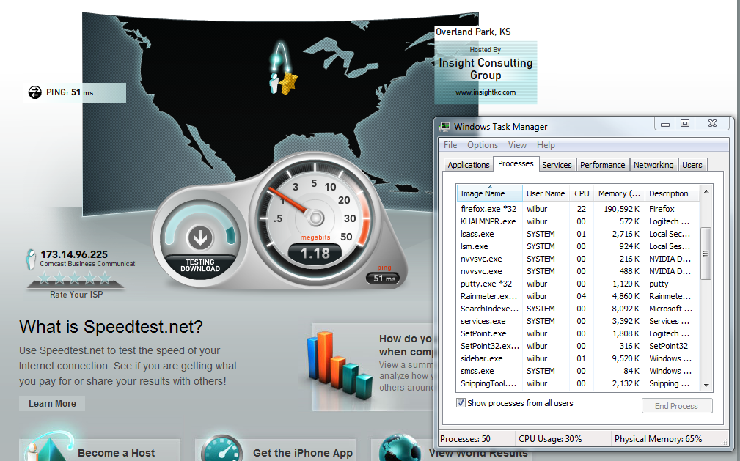Click the What is Speedtest.net? heading
This screenshot has height=461, width=740.
[x=111, y=327]
